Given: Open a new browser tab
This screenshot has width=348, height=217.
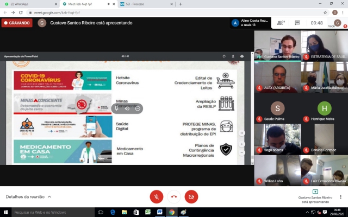Looking at the screenshot, I should (x=181, y=4).
